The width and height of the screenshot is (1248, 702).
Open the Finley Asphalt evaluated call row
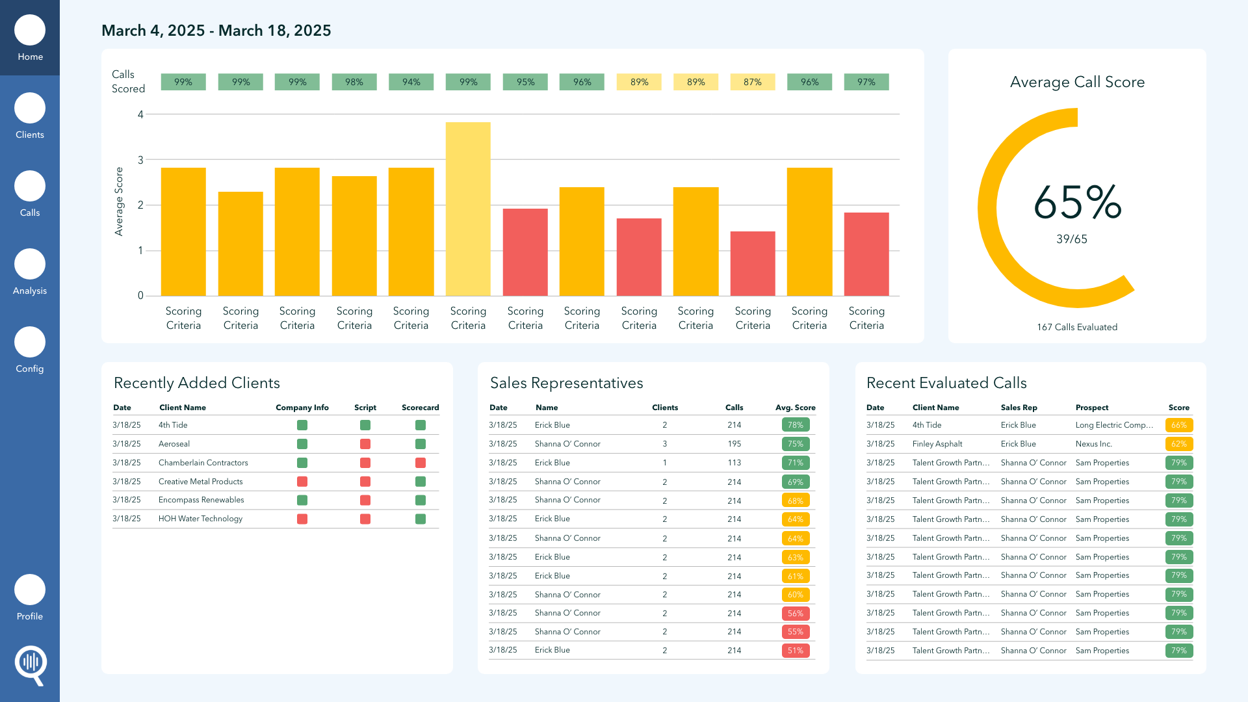coord(937,444)
